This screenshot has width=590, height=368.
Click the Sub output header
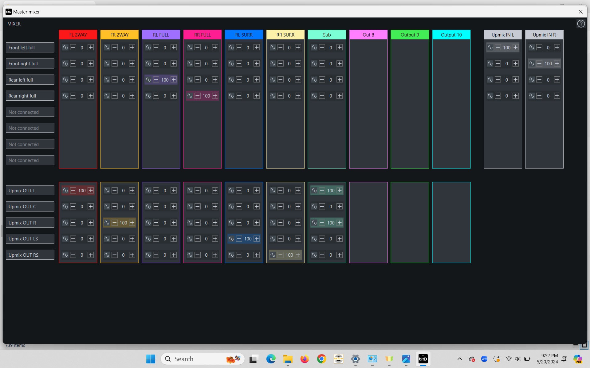click(x=327, y=35)
